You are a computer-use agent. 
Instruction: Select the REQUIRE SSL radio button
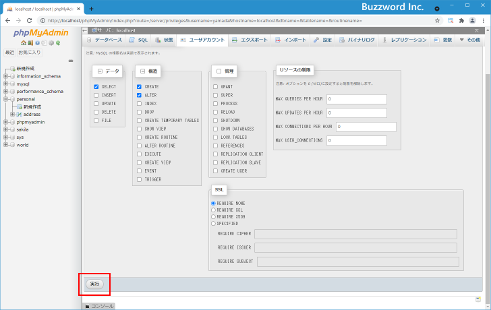tap(214, 210)
